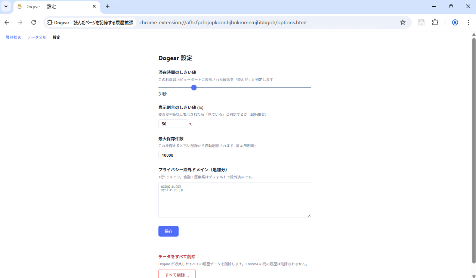Click the save-to-disk icon in toolbar

pyautogui.click(x=421, y=22)
